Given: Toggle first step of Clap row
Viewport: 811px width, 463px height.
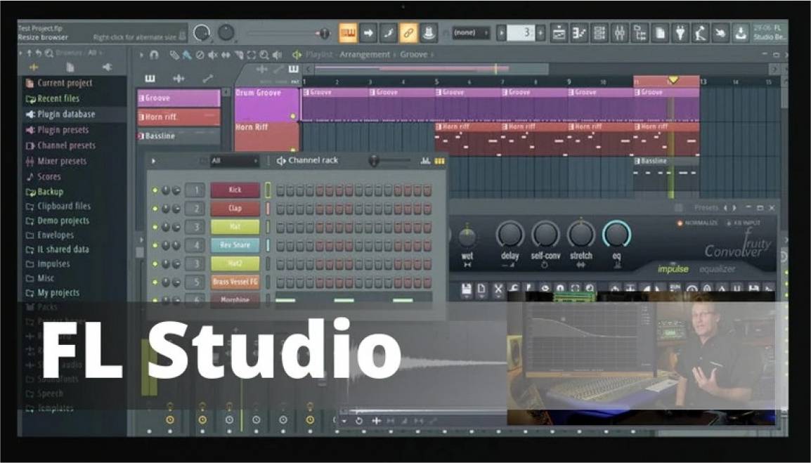Looking at the screenshot, I should pyautogui.click(x=280, y=209).
